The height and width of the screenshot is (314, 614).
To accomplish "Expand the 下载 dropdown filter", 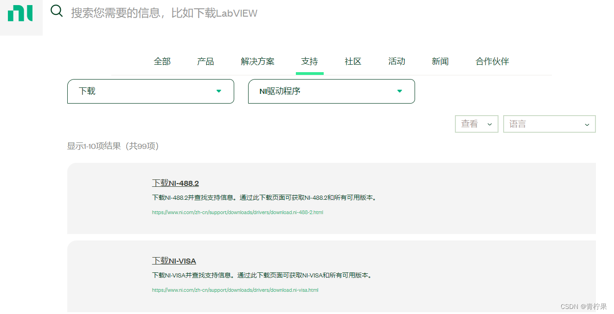I will point(151,91).
